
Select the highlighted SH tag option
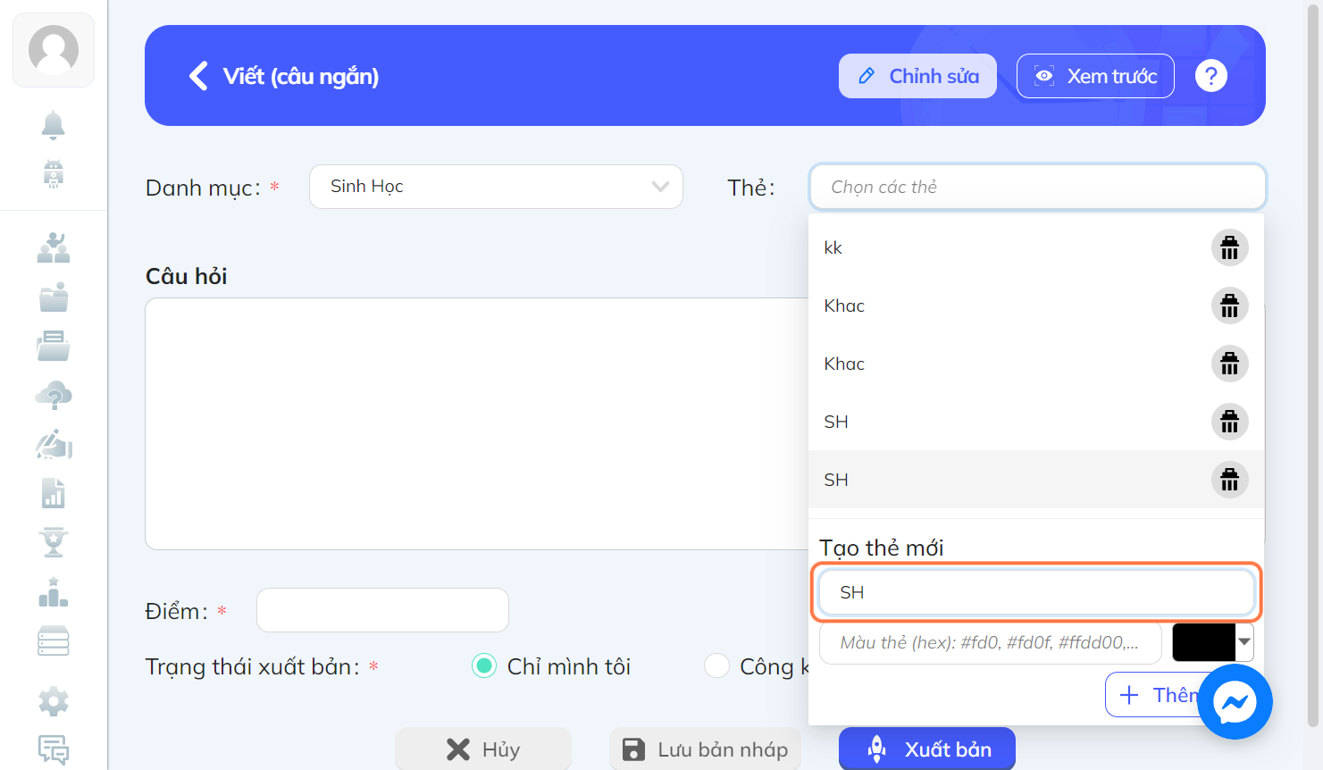pyautogui.click(x=1009, y=480)
